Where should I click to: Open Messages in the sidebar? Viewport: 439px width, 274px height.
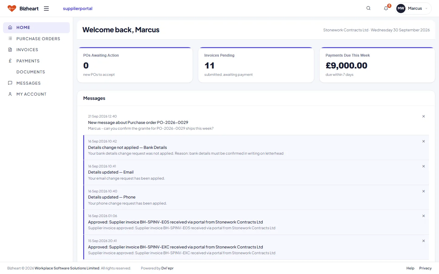click(x=36, y=83)
